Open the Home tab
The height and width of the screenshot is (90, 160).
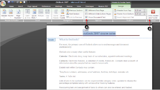tap(11, 6)
